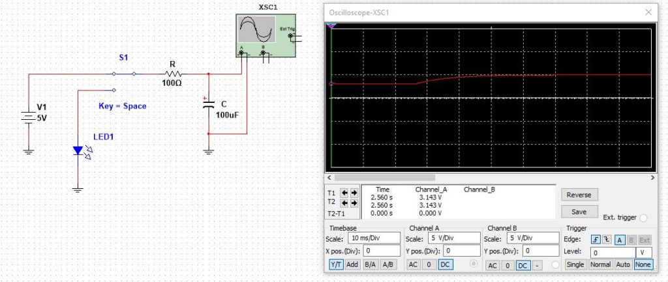Click Channel B Y pos. field
Screen dimensions: 668x282
(541, 251)
